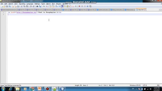The height and width of the screenshot is (91, 162).
Task: Switch to the new 9 tab
Action: 22,10
